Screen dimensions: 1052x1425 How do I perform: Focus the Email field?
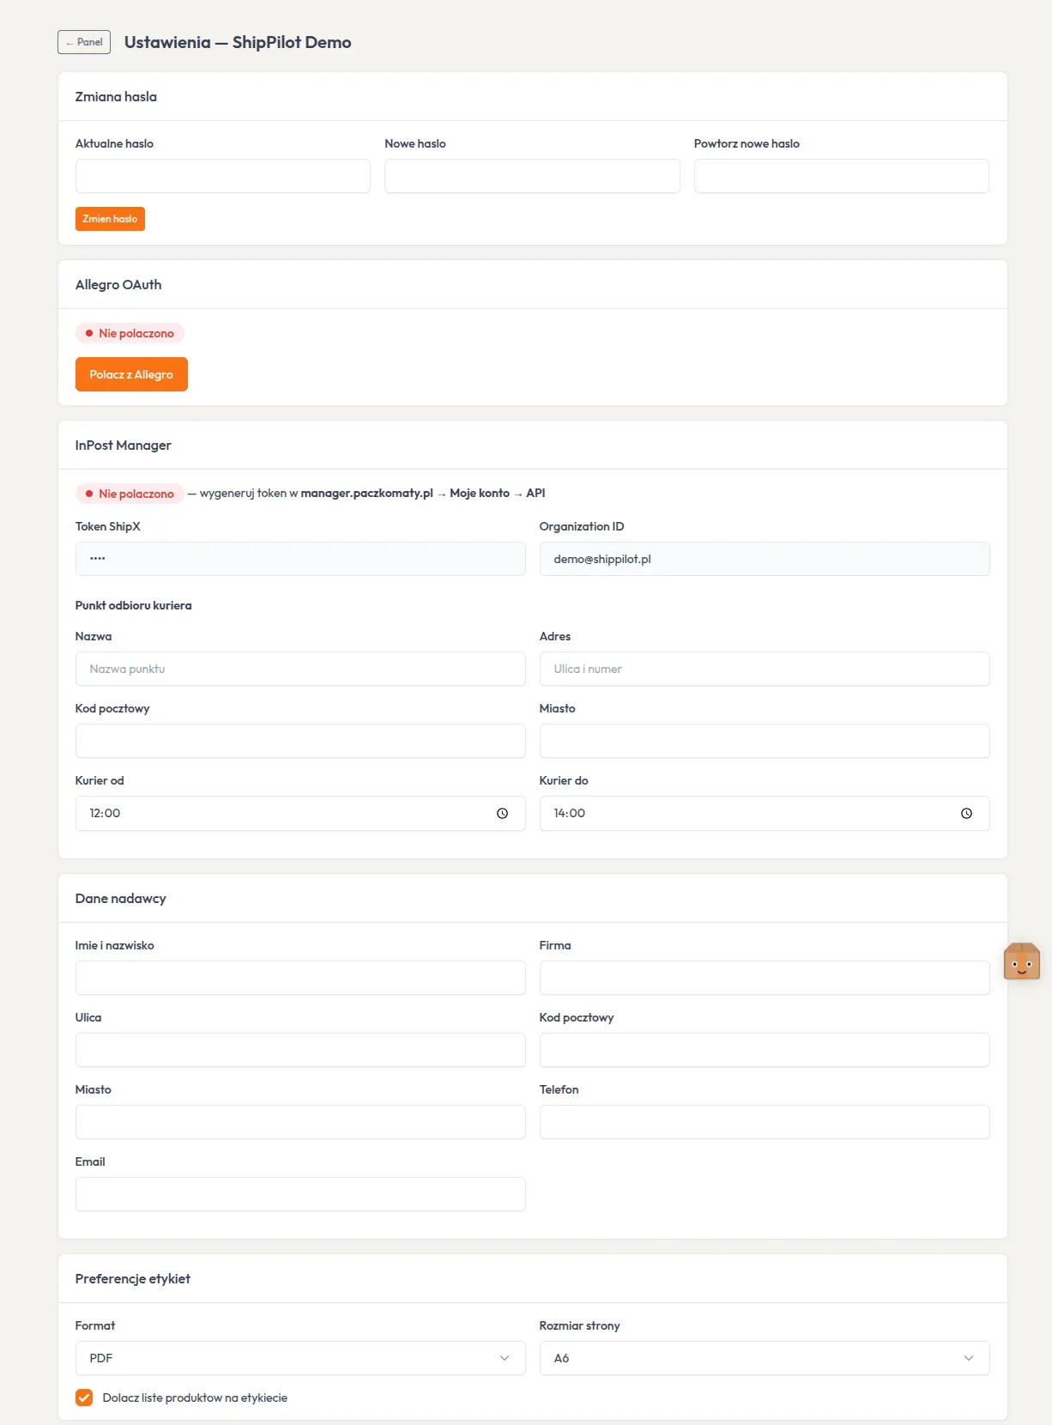click(x=300, y=1194)
